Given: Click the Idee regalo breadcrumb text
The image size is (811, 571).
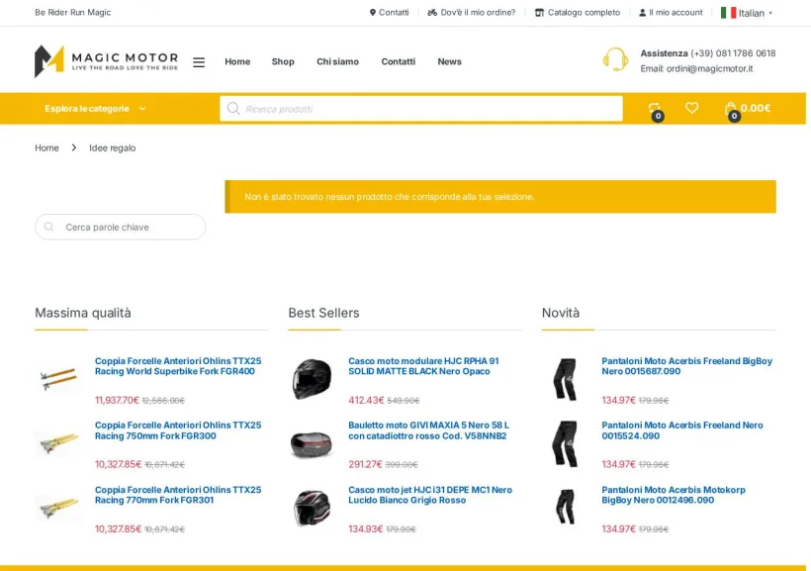Looking at the screenshot, I should pos(112,148).
